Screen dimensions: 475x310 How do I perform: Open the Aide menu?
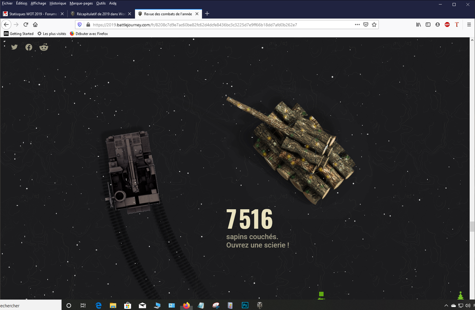click(x=113, y=3)
